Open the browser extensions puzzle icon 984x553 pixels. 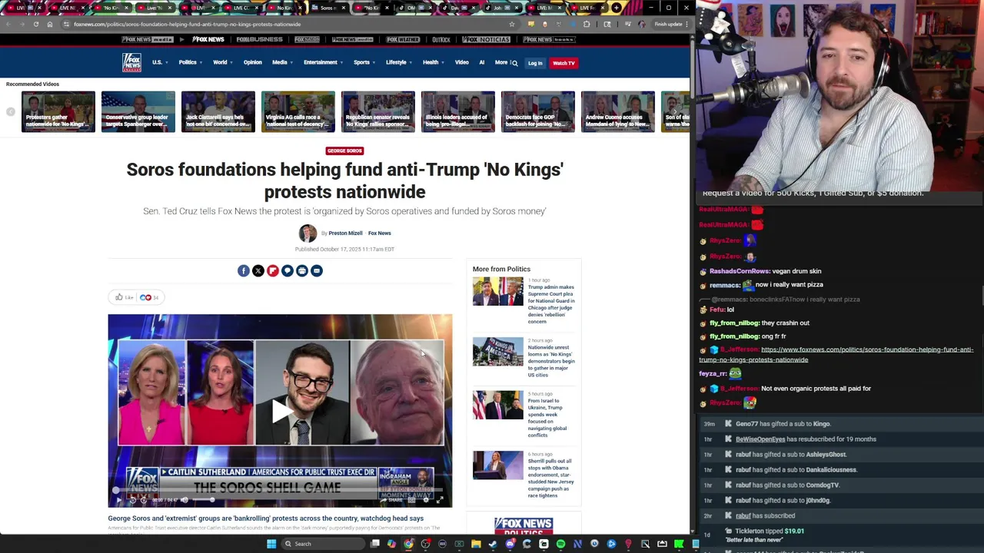point(587,24)
